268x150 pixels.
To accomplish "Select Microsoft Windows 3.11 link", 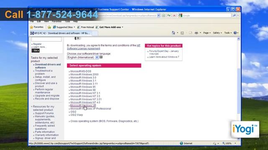I will pos(84,84).
